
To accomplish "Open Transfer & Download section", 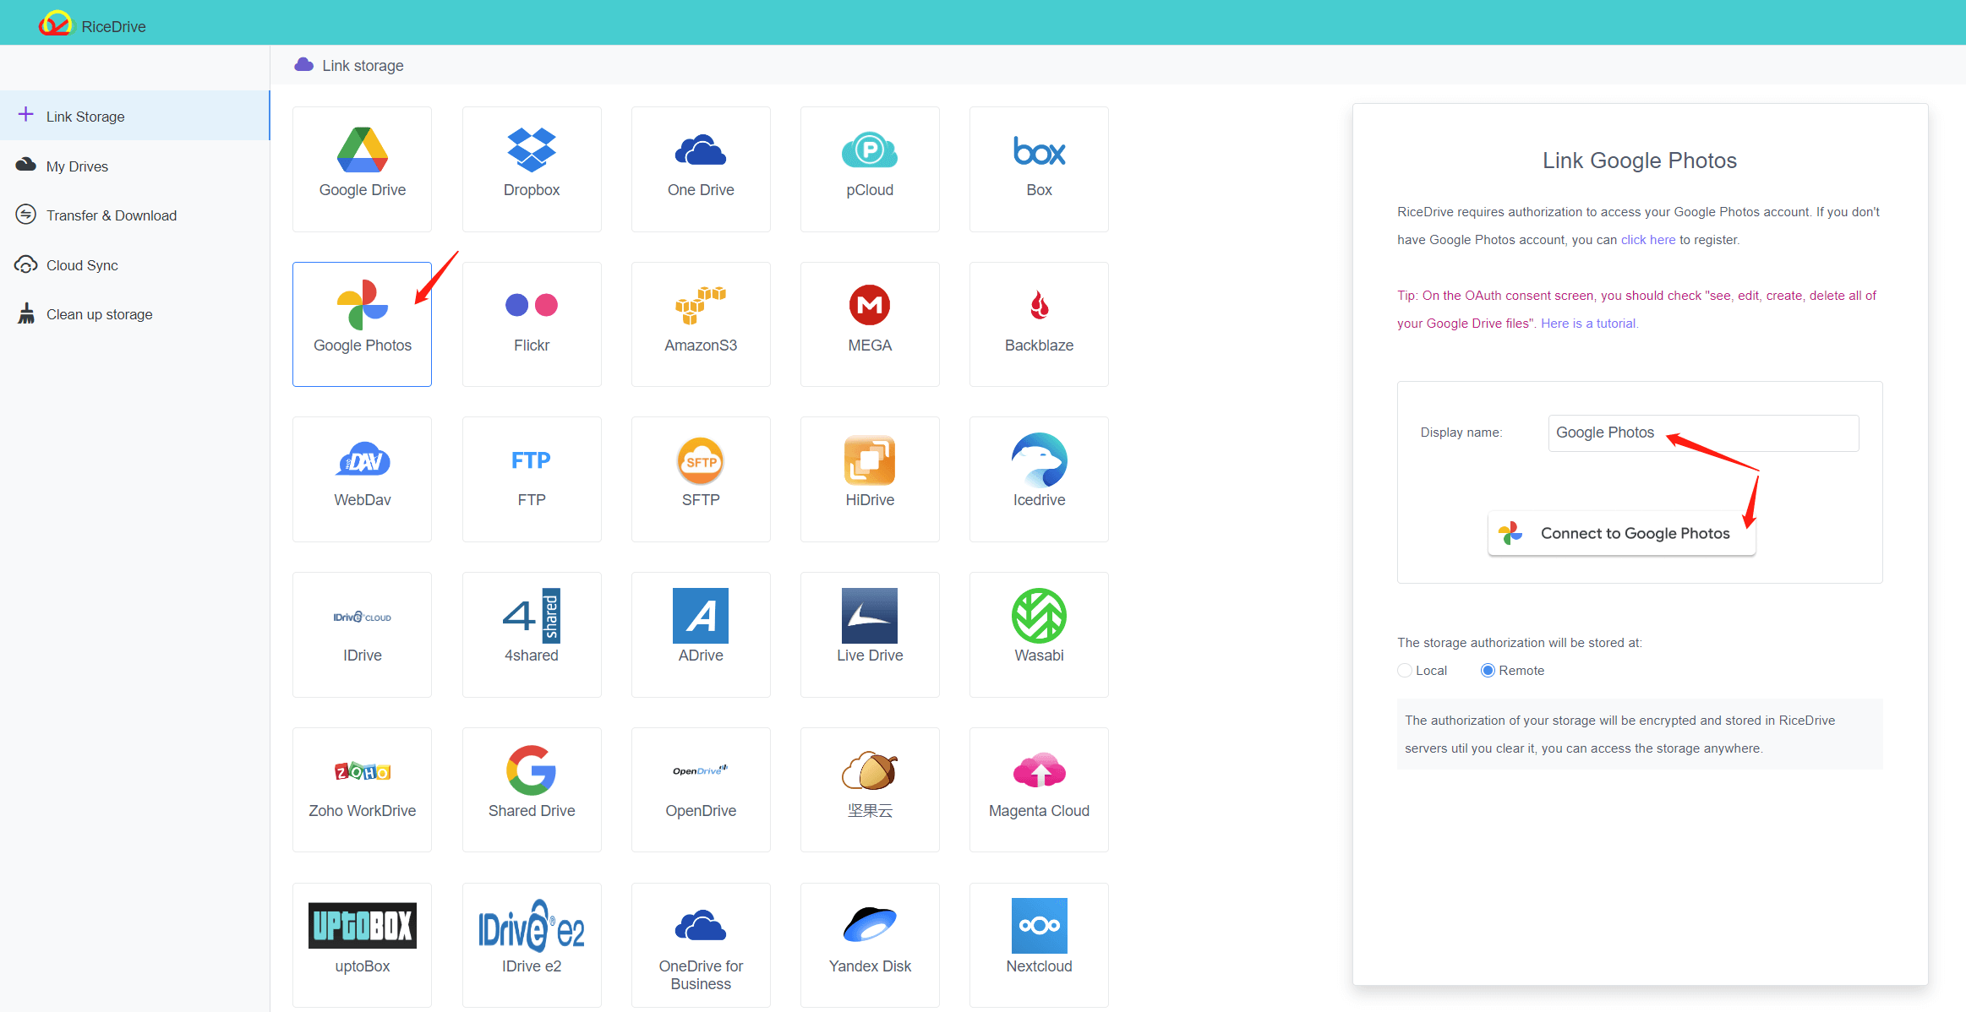I will click(x=110, y=215).
